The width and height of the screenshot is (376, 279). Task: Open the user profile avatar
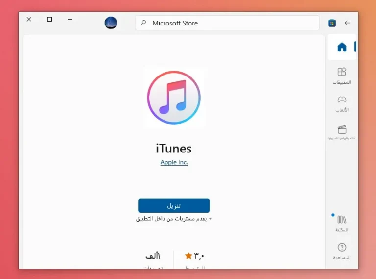[111, 23]
